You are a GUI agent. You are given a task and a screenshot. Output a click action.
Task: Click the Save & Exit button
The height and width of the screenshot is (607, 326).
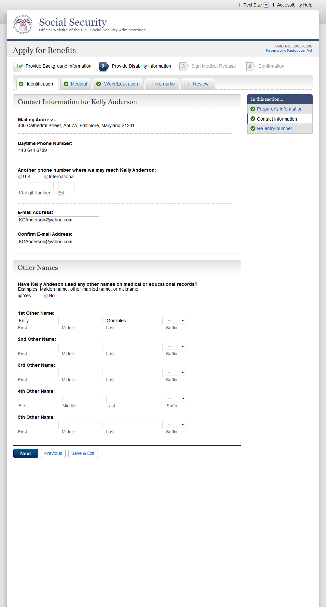[83, 453]
